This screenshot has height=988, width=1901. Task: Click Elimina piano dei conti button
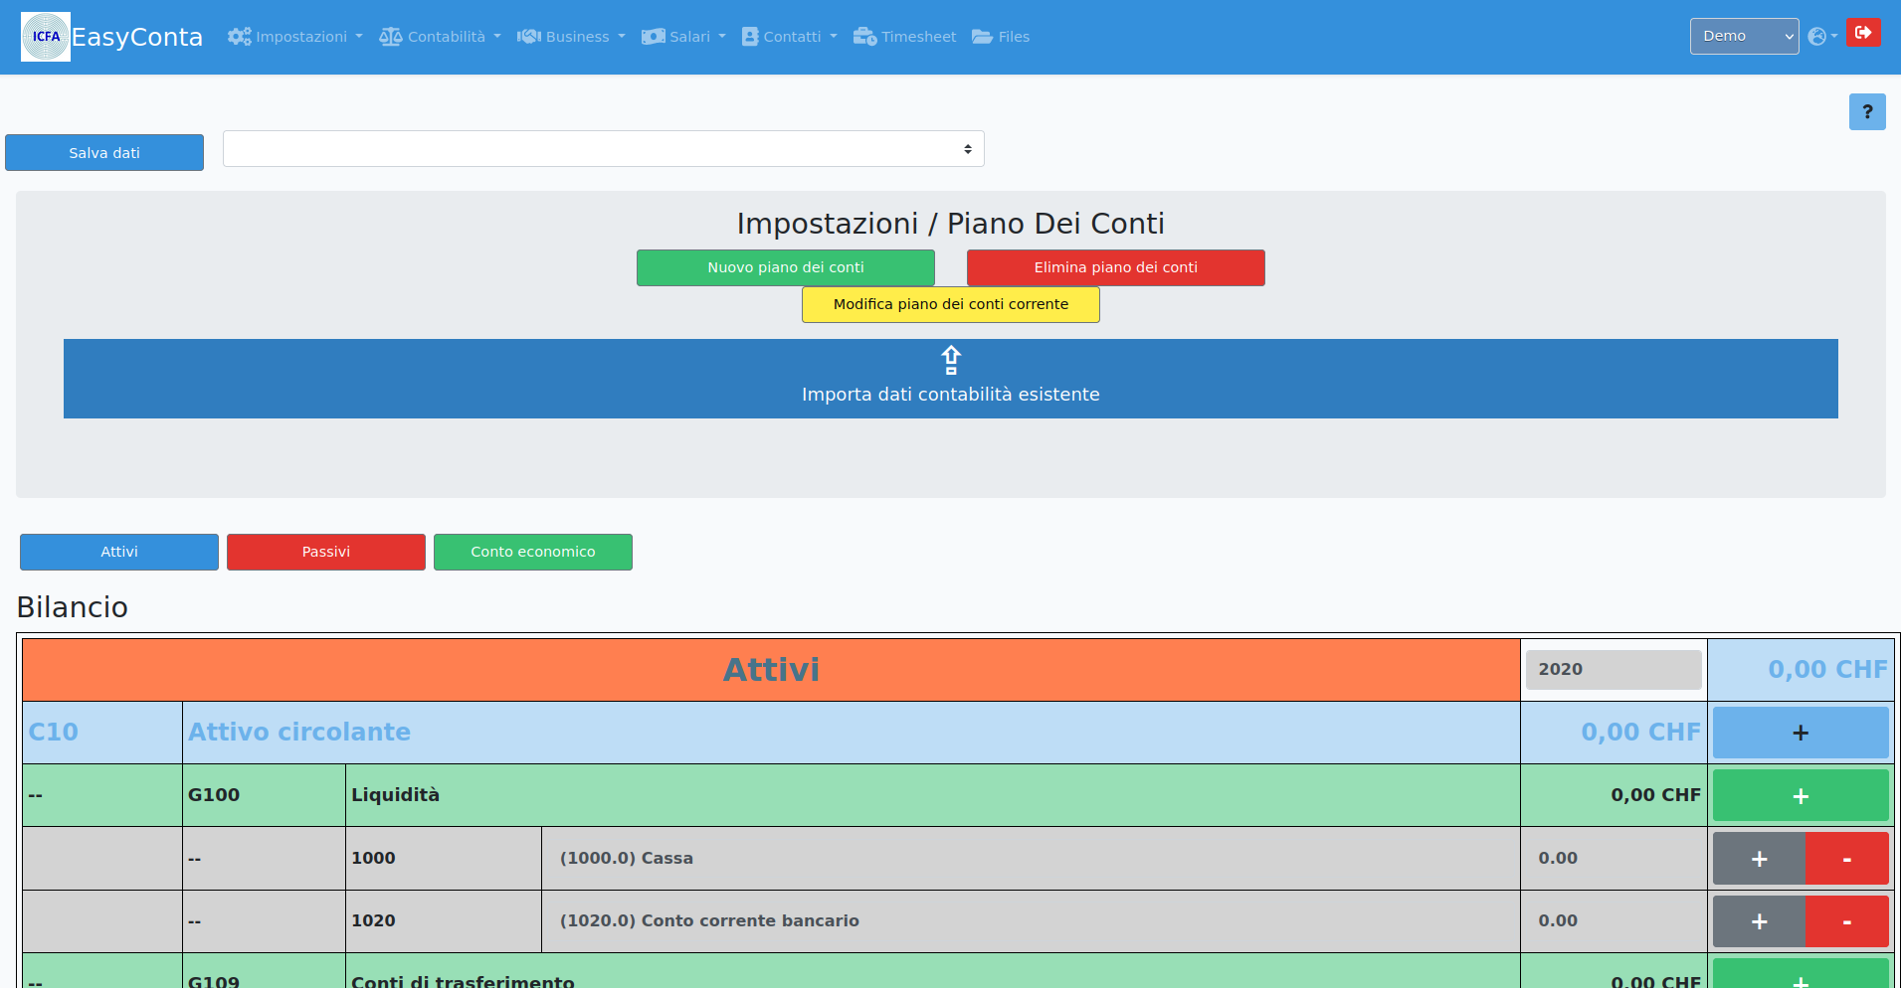(x=1116, y=267)
